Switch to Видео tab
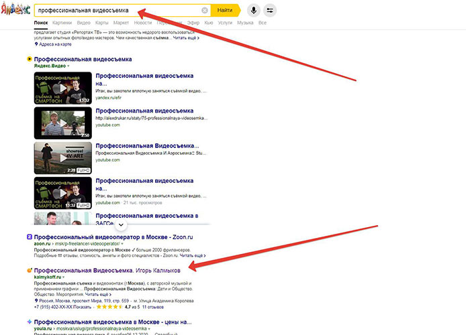Image resolution: width=466 pixels, height=335 pixels. [x=83, y=23]
